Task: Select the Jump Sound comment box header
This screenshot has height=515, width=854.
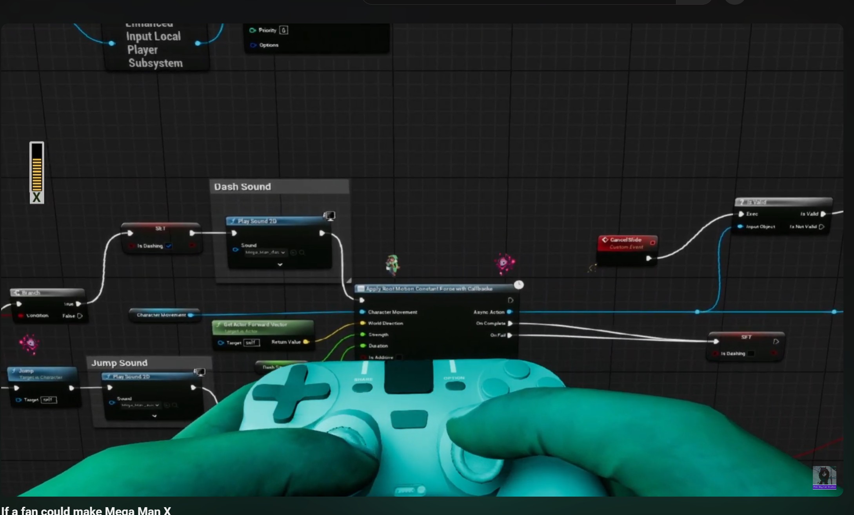Action: pyautogui.click(x=120, y=363)
